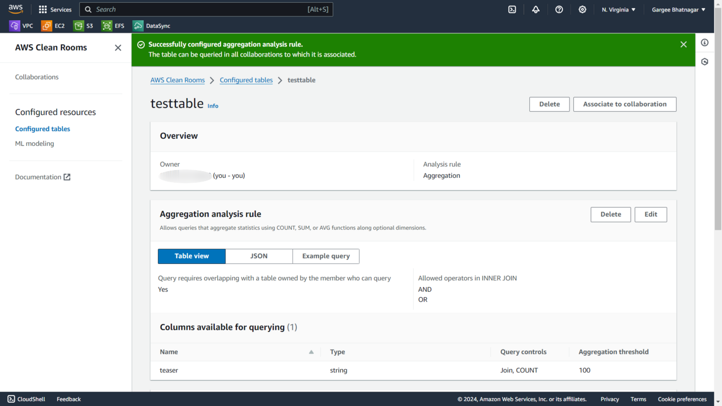Open the N. Virginia region dropdown
Viewport: 722px width, 406px height.
618,9
